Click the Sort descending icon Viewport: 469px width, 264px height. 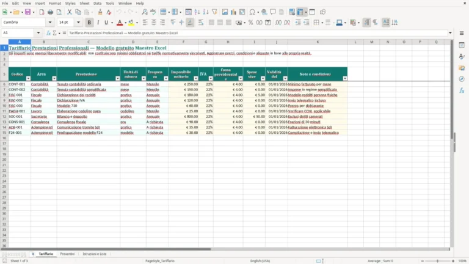(x=206, y=12)
